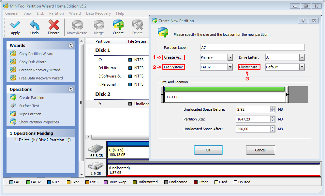Choose Create Partition in Operations panel

[32, 97]
